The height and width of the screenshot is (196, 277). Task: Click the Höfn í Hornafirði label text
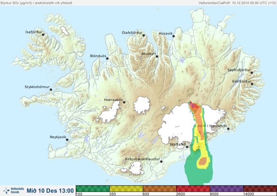pos(212,126)
